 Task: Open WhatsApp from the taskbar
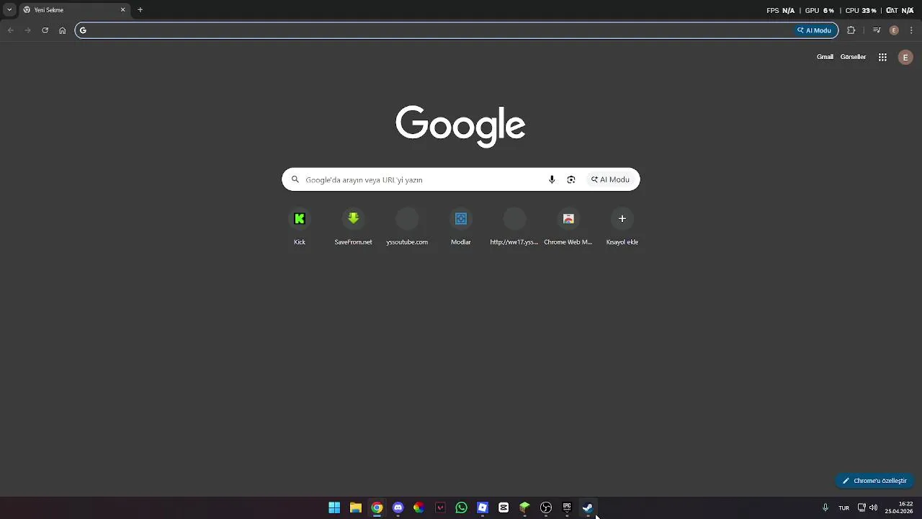coord(461,507)
